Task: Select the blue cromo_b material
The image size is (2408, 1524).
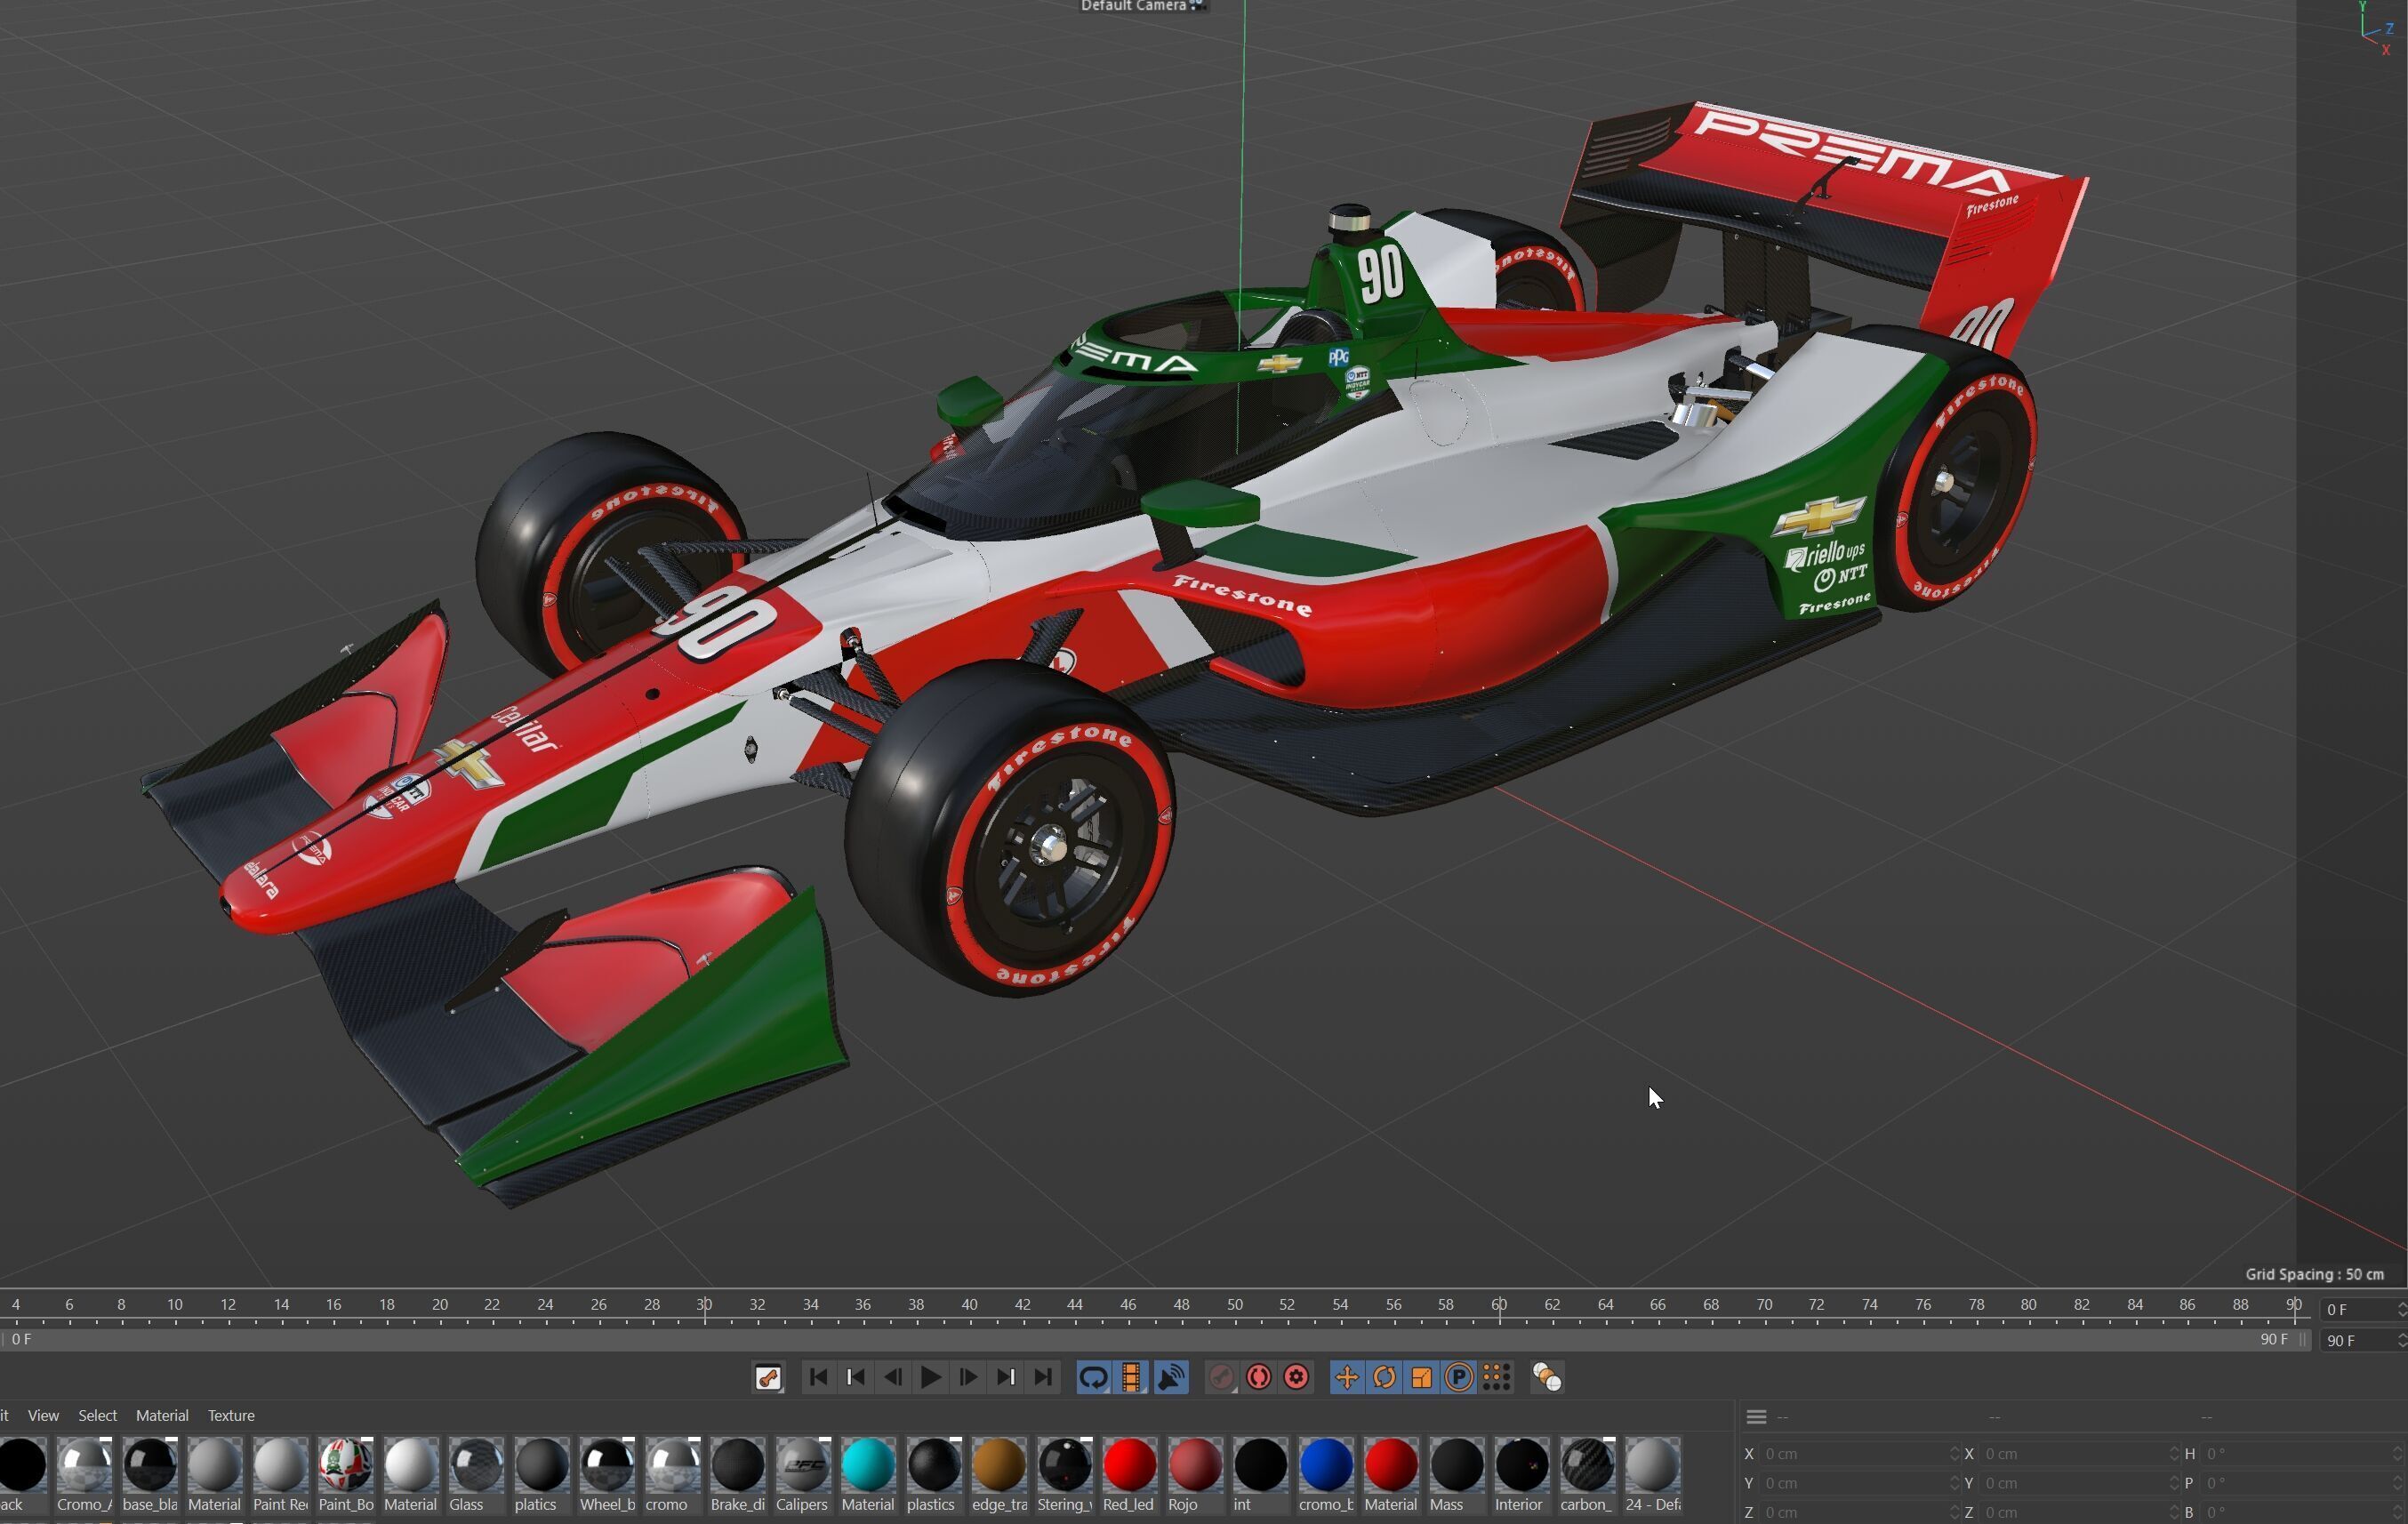Action: pyautogui.click(x=1326, y=1465)
